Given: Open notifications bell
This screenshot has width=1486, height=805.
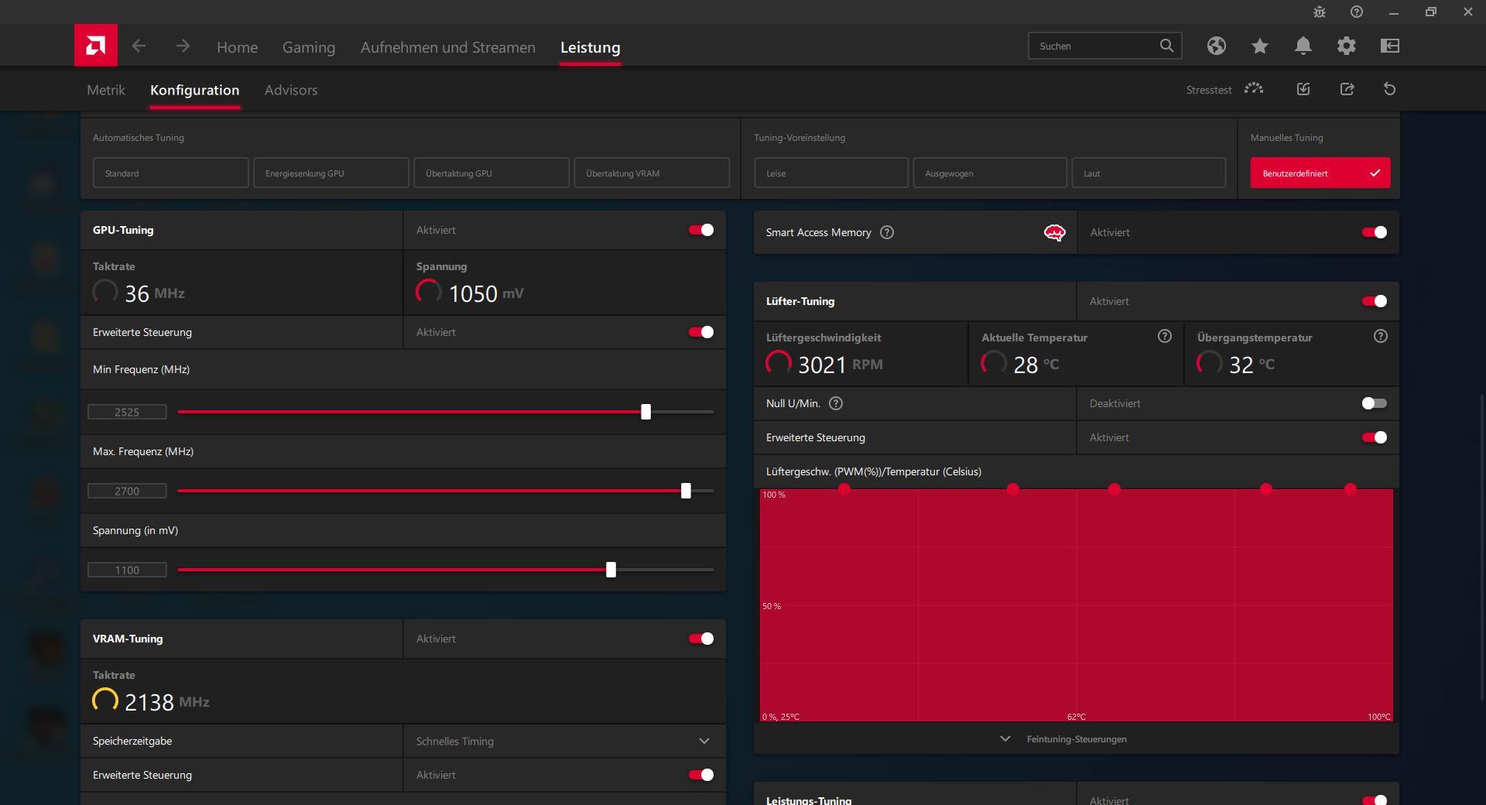Looking at the screenshot, I should pyautogui.click(x=1303, y=46).
